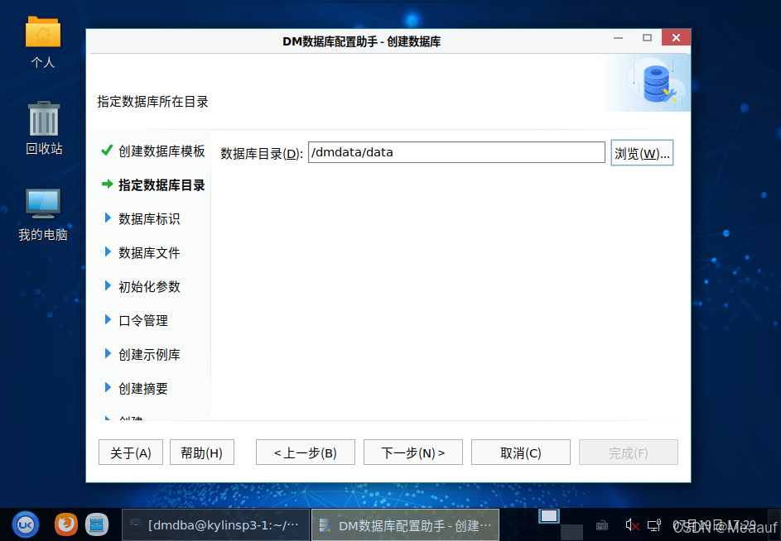Click the green arrow beside 指定数据库目录
The height and width of the screenshot is (541, 781).
[x=107, y=184]
